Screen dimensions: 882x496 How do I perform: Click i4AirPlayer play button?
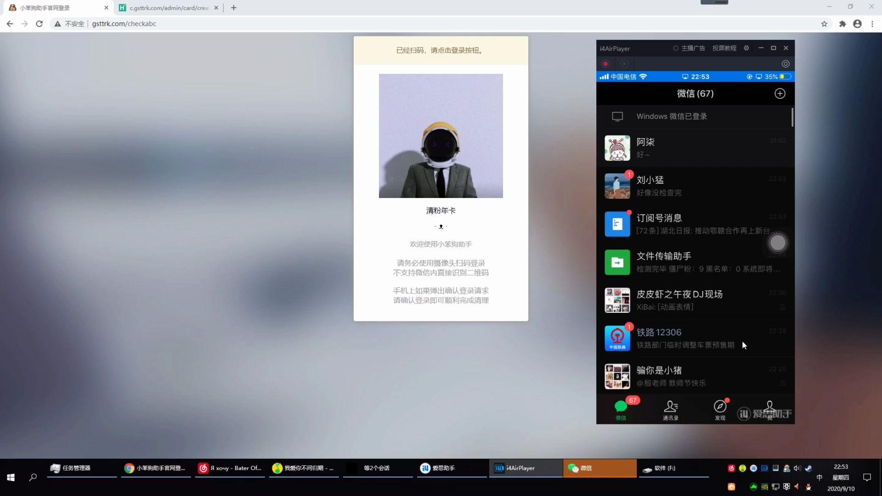pyautogui.click(x=624, y=64)
